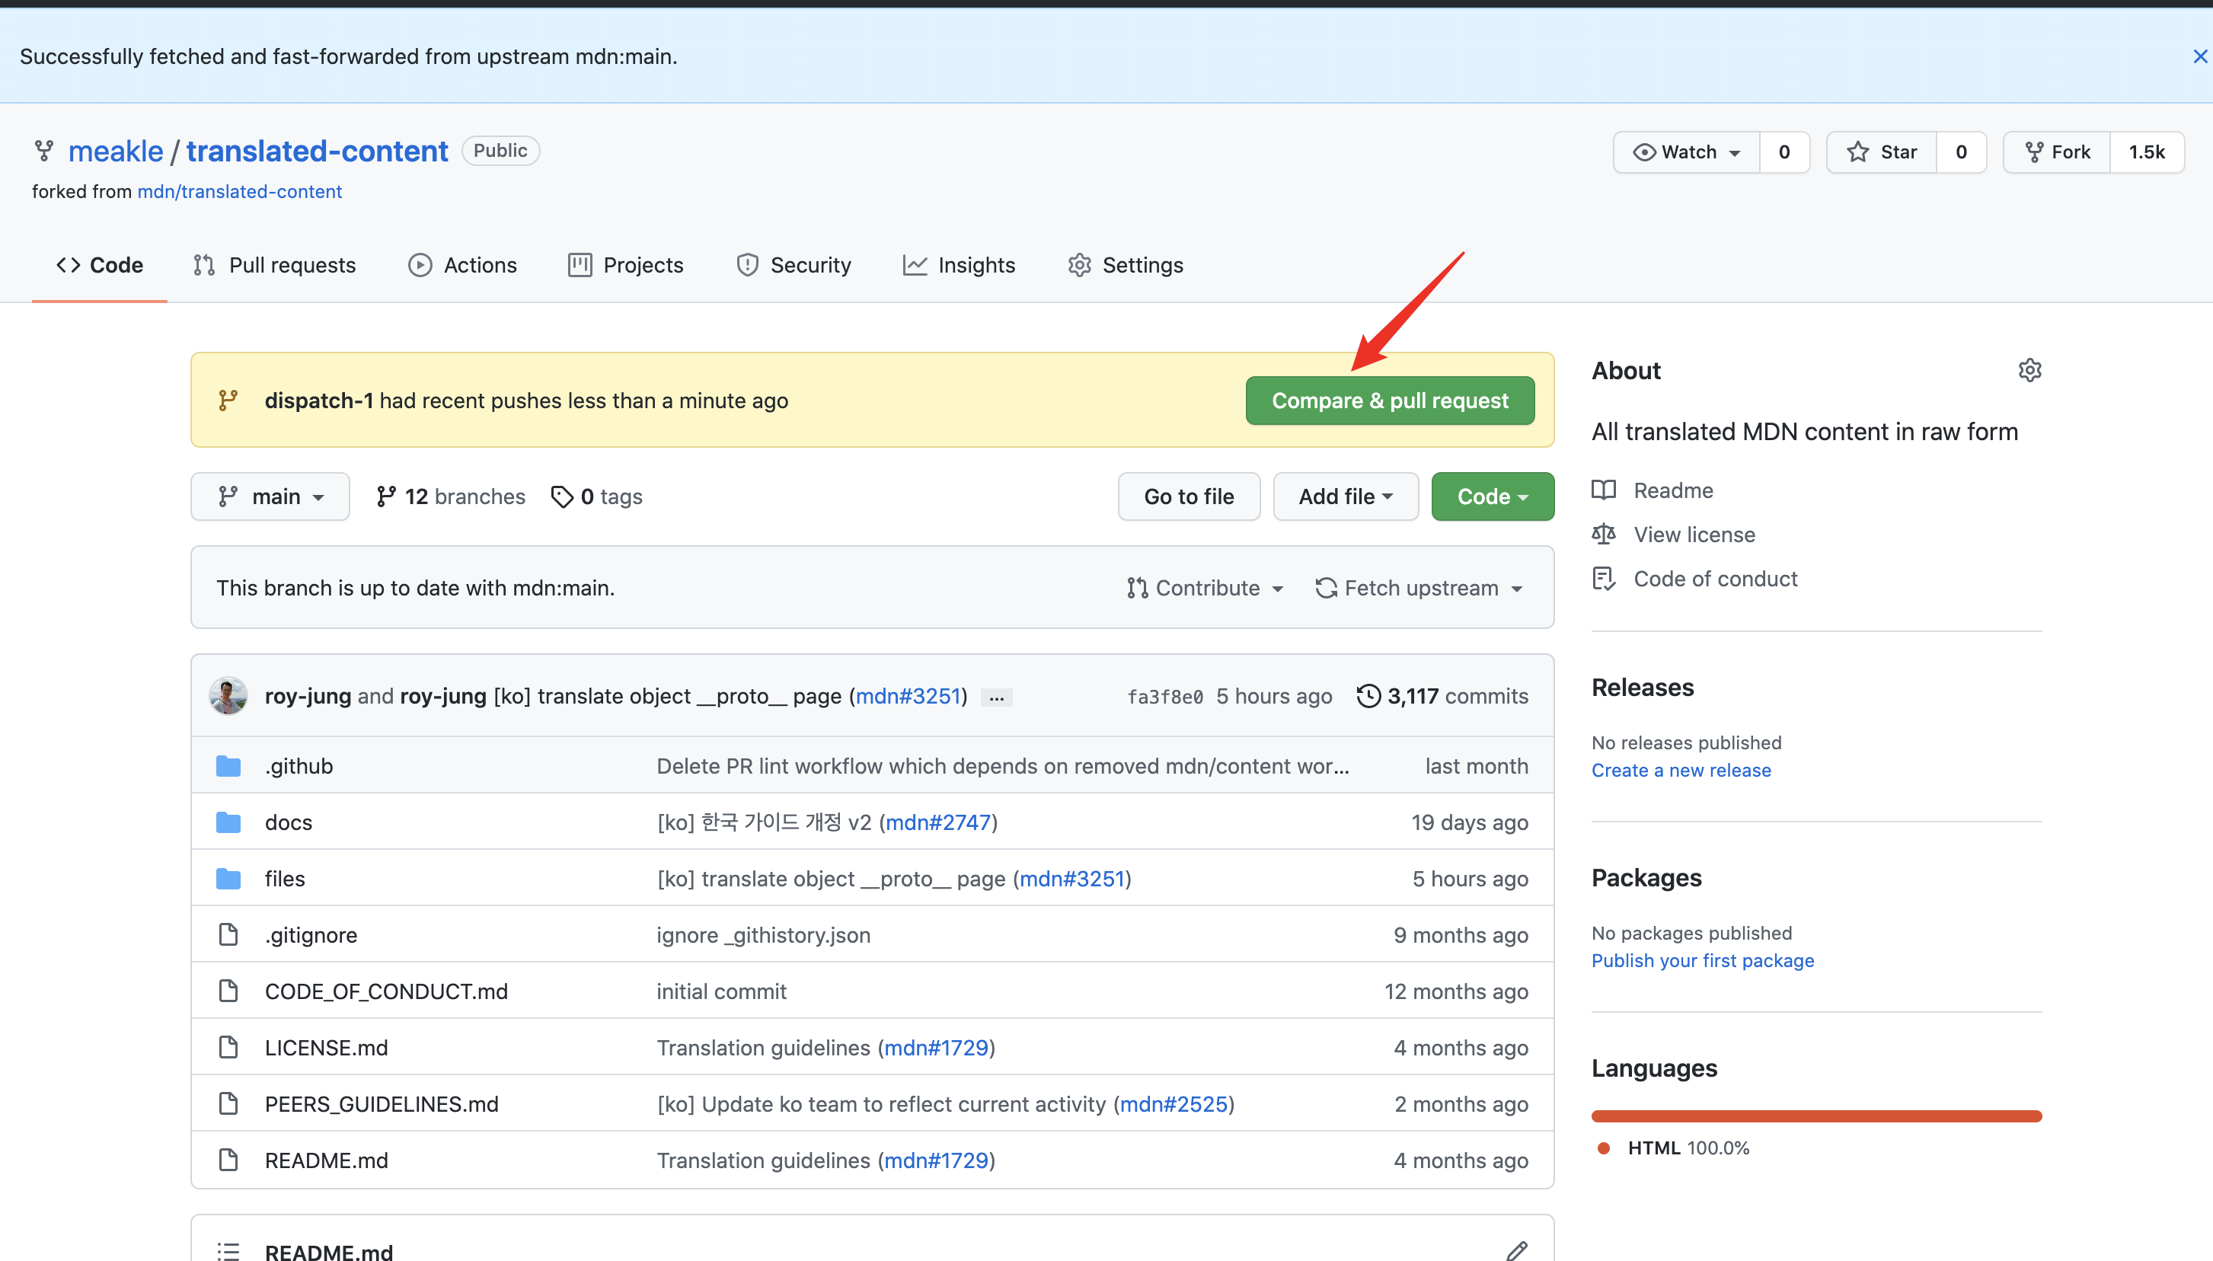
Task: Click the About section gear icon
Action: (2029, 371)
